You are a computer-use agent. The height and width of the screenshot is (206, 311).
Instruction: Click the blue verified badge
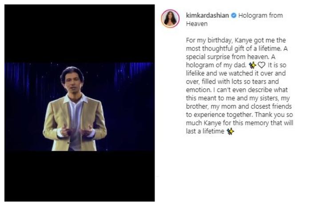click(233, 16)
